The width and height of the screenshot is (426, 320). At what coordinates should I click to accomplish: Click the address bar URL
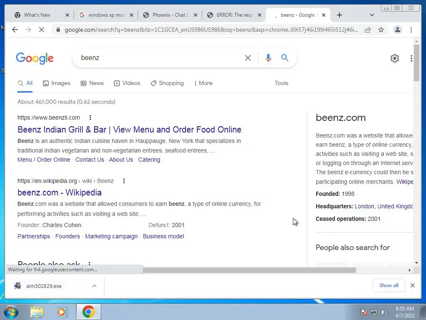click(x=211, y=30)
